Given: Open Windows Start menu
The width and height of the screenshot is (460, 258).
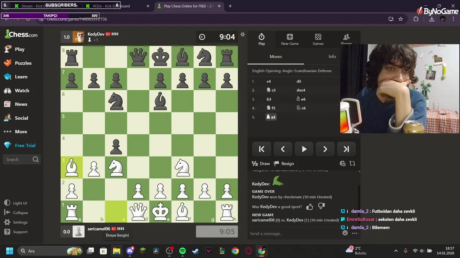Looking at the screenshot, I should 9,251.
